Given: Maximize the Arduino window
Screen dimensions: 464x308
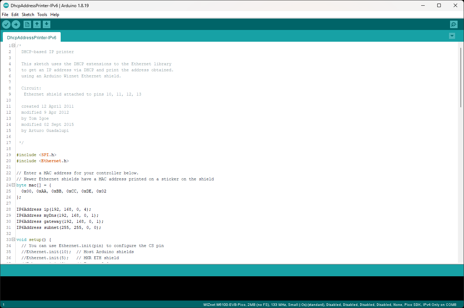Looking at the screenshot, I should point(439,5).
